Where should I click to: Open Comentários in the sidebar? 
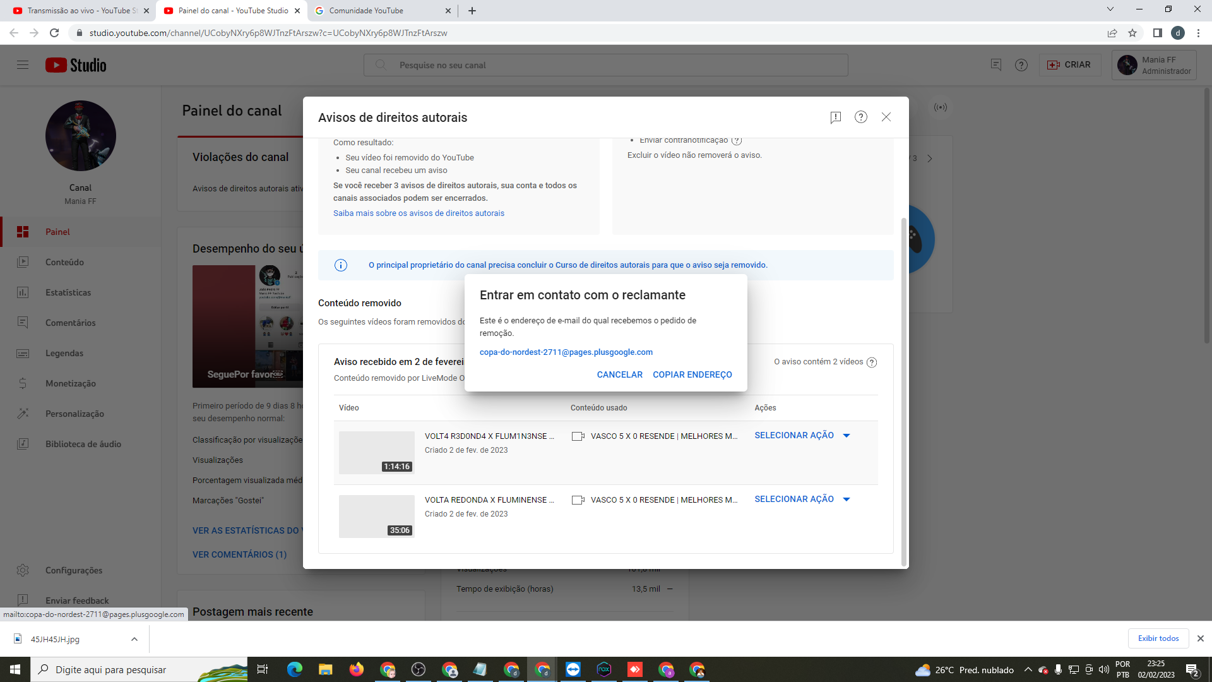[80, 323]
